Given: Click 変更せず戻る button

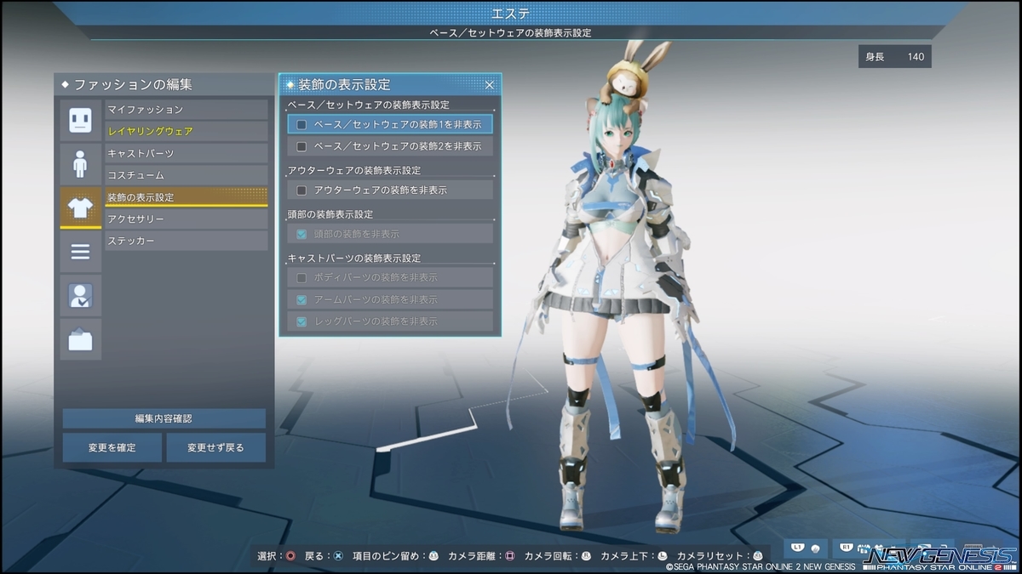Looking at the screenshot, I should [x=215, y=447].
